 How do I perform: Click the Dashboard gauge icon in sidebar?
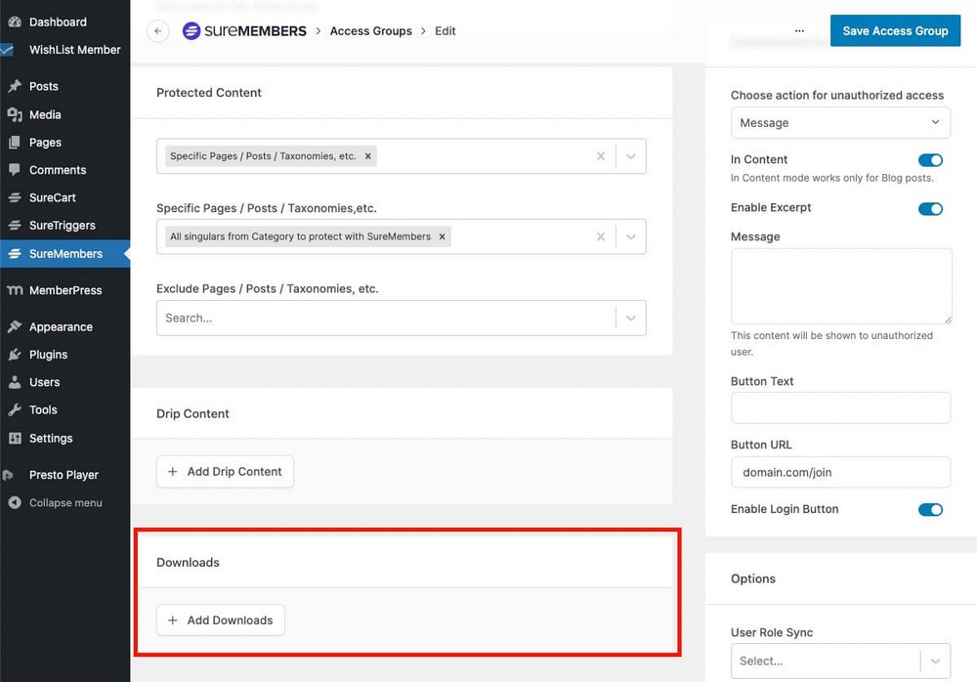point(15,21)
